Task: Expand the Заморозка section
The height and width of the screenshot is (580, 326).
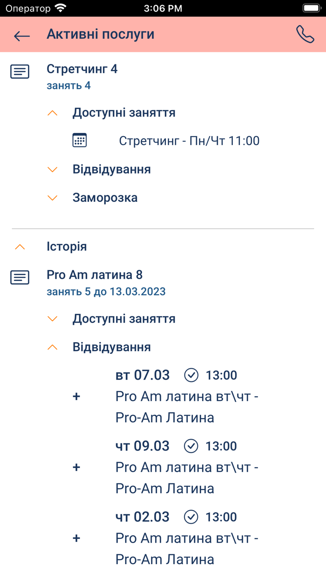Action: click(52, 198)
